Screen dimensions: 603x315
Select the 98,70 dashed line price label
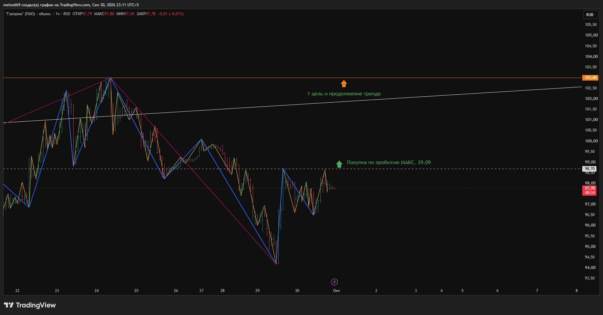[x=590, y=169]
